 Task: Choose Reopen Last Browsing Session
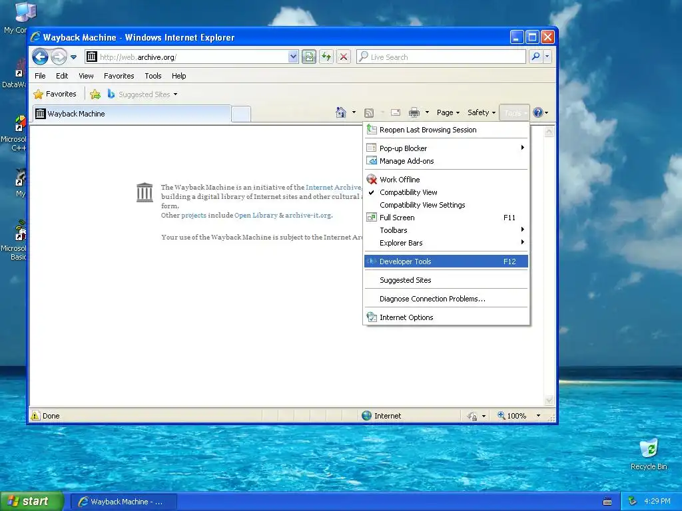[x=446, y=130]
